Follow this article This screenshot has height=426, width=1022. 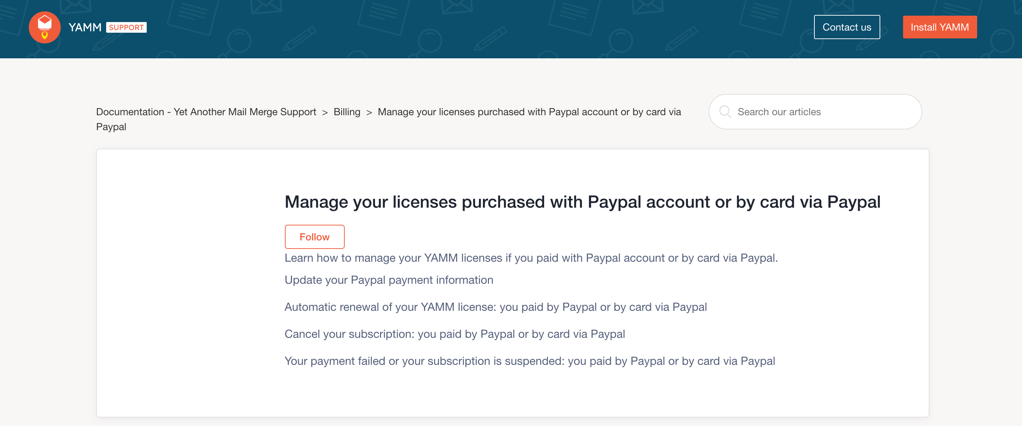[x=314, y=237]
